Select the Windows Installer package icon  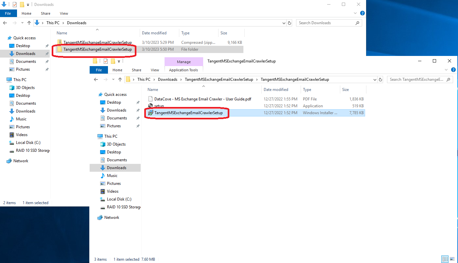(150, 113)
